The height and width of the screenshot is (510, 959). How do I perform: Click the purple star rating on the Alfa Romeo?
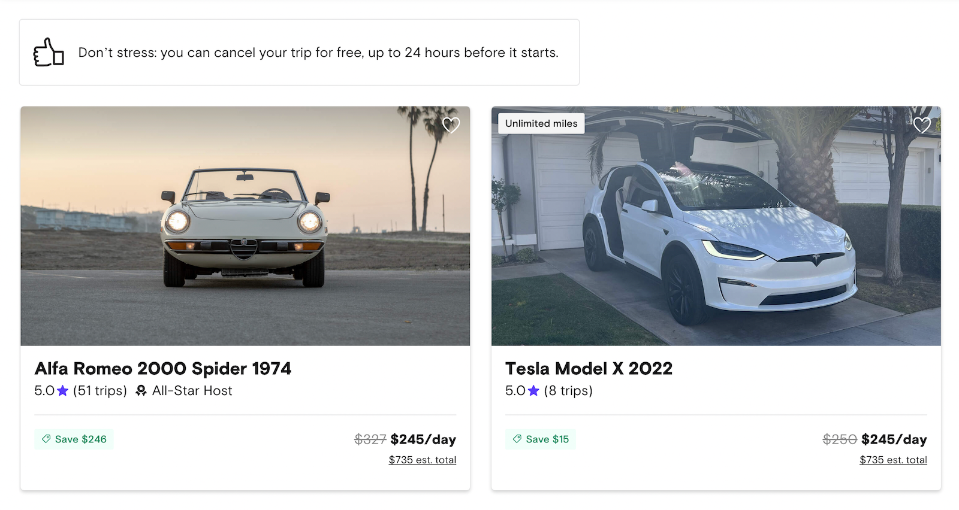(62, 391)
